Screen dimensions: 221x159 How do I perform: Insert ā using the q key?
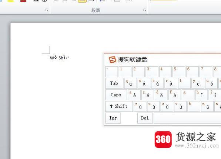pos(130,83)
